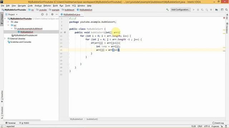Toggle the Database tool window button
229x128 pixels.
pos(227,28)
